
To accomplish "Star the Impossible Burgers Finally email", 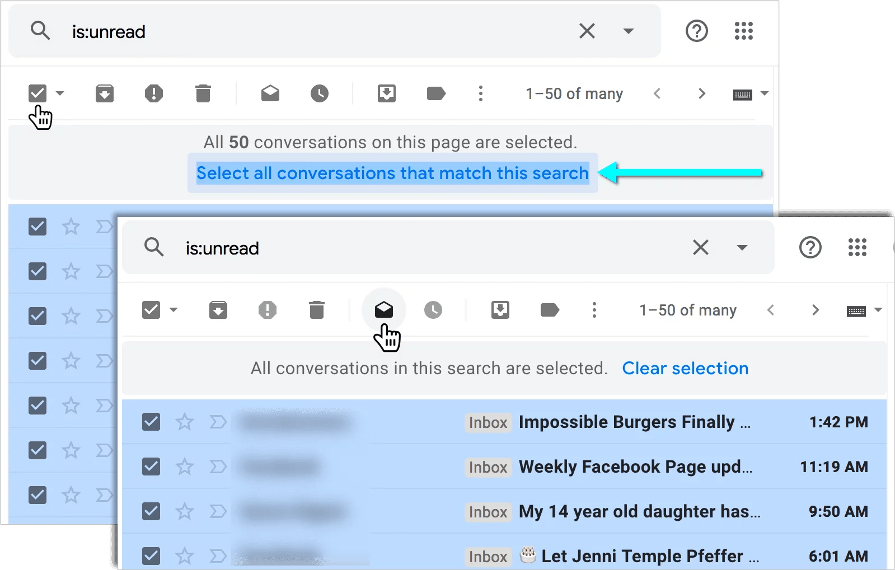I will coord(185,422).
